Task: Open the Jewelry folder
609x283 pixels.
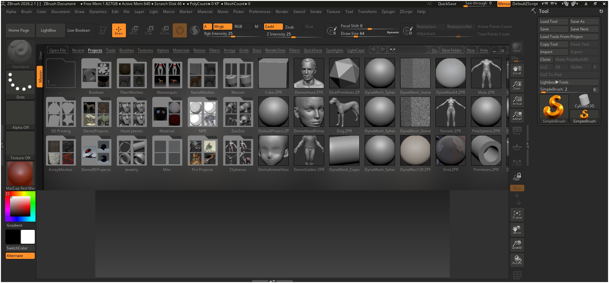Action: 132,154
